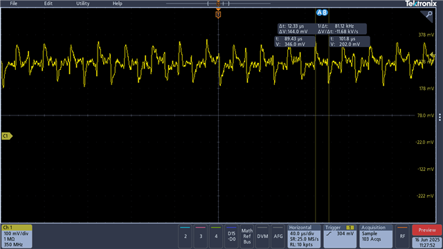Open the side panel three-dot handle
443x249 pixels.
(440, 117)
